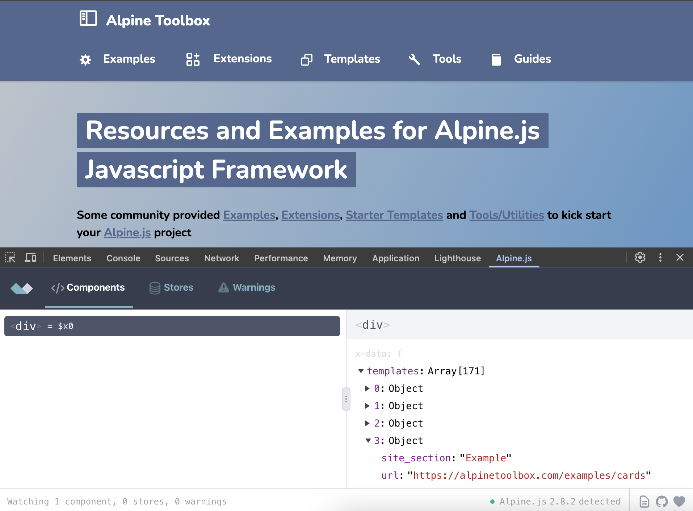693x511 pixels.
Task: Click the heart sponsor icon
Action: point(679,502)
